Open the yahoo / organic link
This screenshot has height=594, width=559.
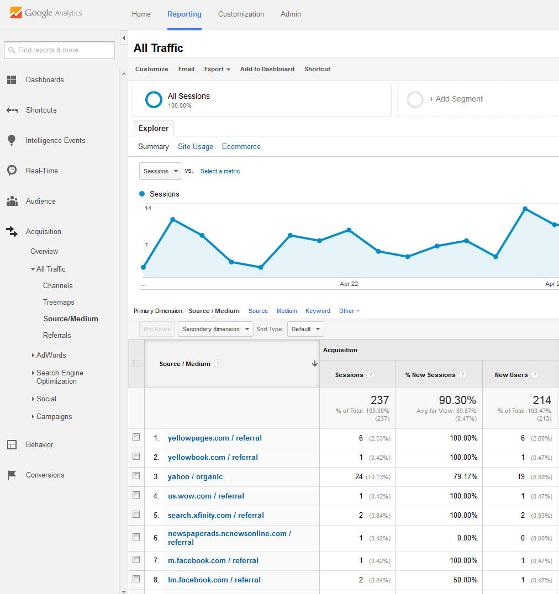coord(195,476)
